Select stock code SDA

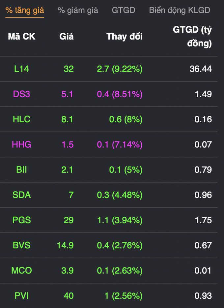click(22, 195)
